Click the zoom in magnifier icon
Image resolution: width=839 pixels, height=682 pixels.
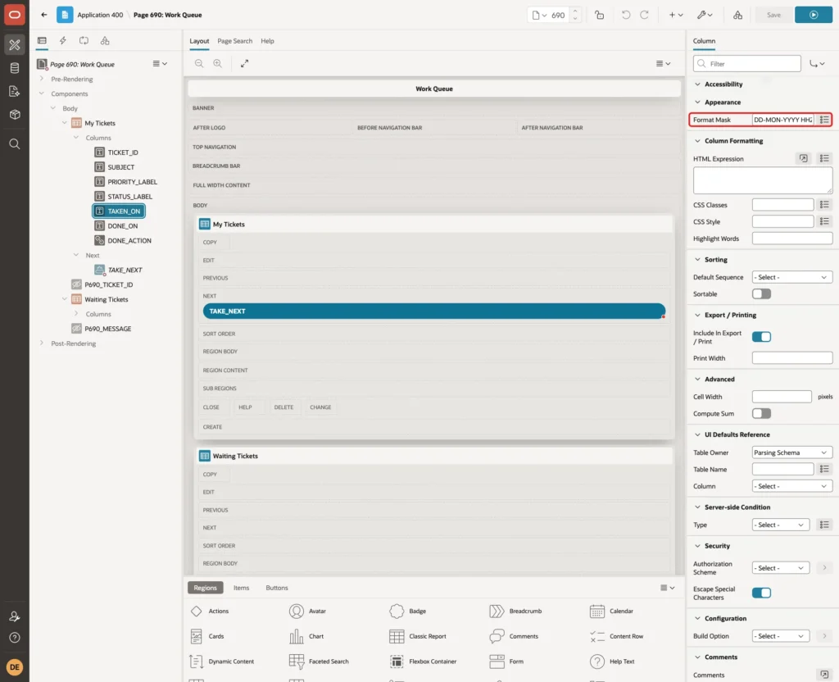pos(217,63)
